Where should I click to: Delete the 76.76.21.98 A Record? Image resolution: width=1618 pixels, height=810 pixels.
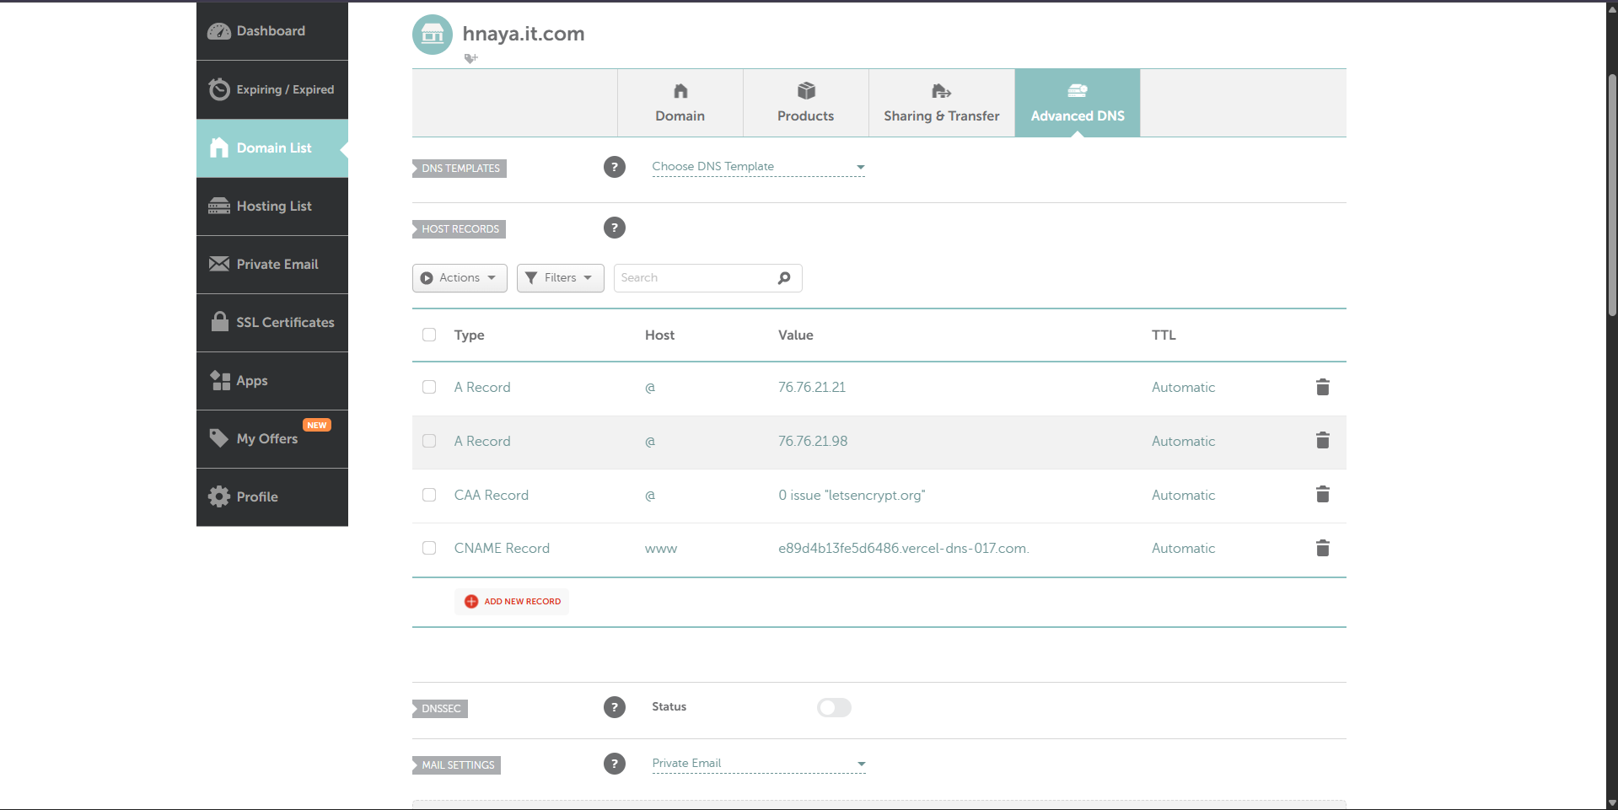point(1322,441)
